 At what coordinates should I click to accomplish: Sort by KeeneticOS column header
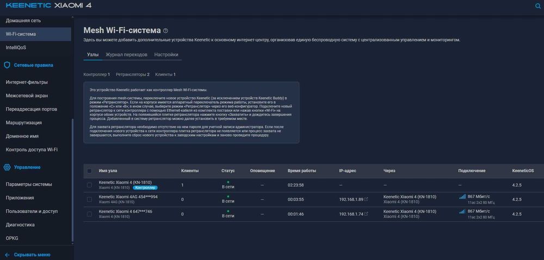(x=523, y=170)
